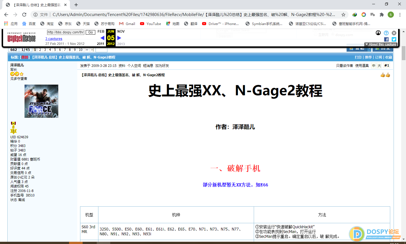
Task: Open the Wayback help question icon
Action: pos(386,33)
